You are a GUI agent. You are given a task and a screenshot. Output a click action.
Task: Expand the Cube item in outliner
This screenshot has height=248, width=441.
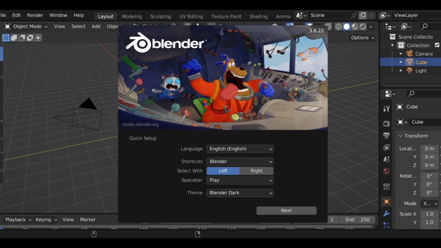pyautogui.click(x=401, y=62)
